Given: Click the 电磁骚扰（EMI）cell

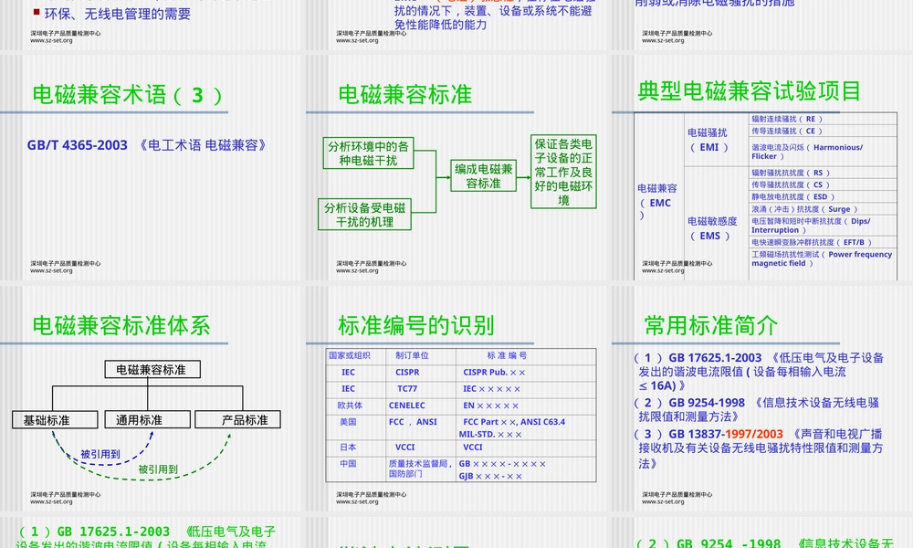Looking at the screenshot, I should pos(718,140).
